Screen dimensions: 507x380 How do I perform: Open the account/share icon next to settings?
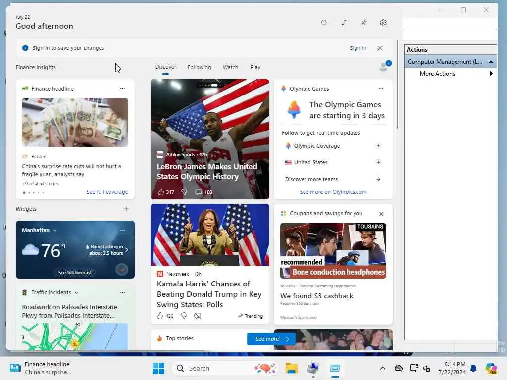(364, 23)
